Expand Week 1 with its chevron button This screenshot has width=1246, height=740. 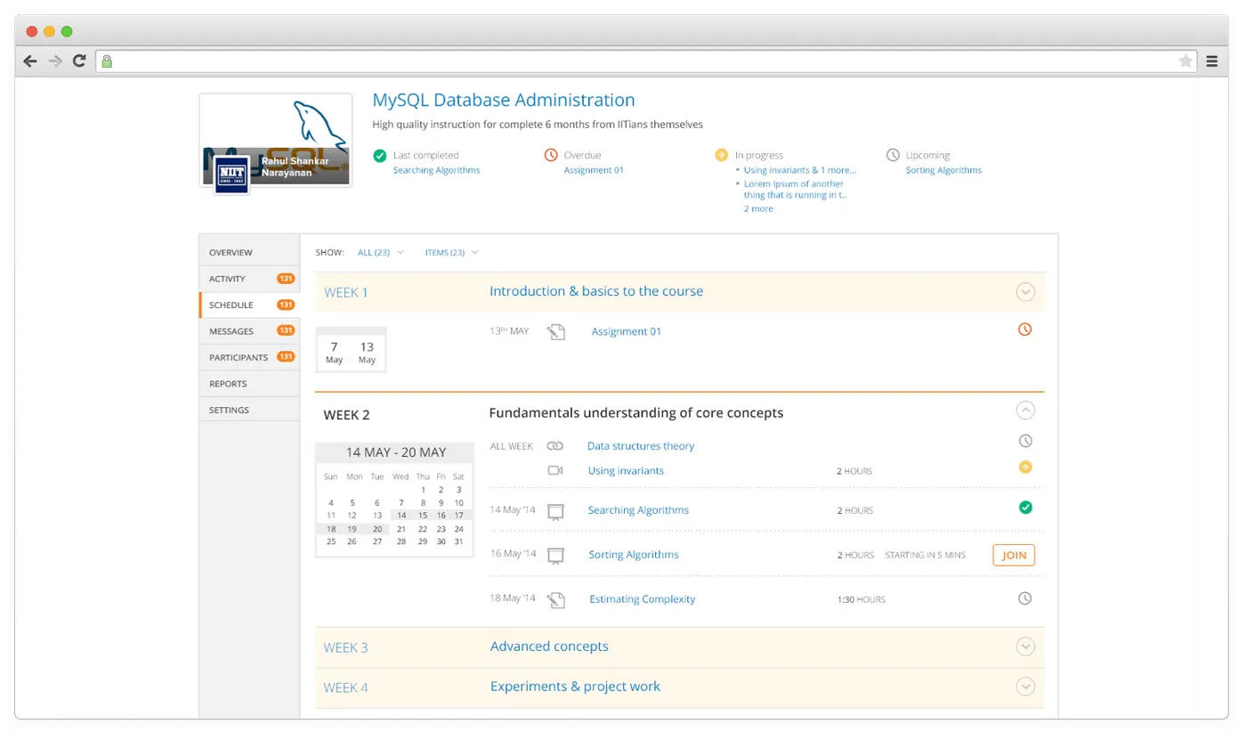1025,292
